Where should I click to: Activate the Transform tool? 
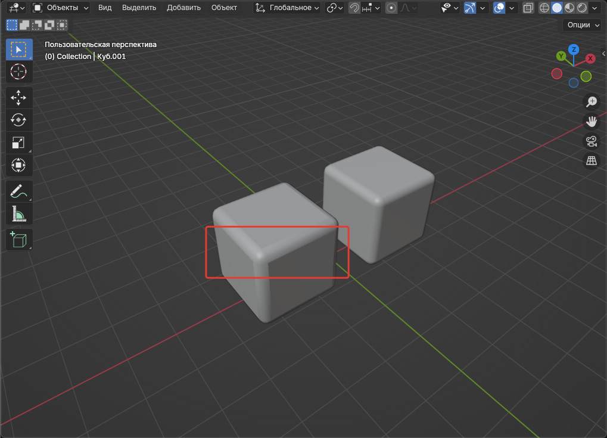pos(18,165)
